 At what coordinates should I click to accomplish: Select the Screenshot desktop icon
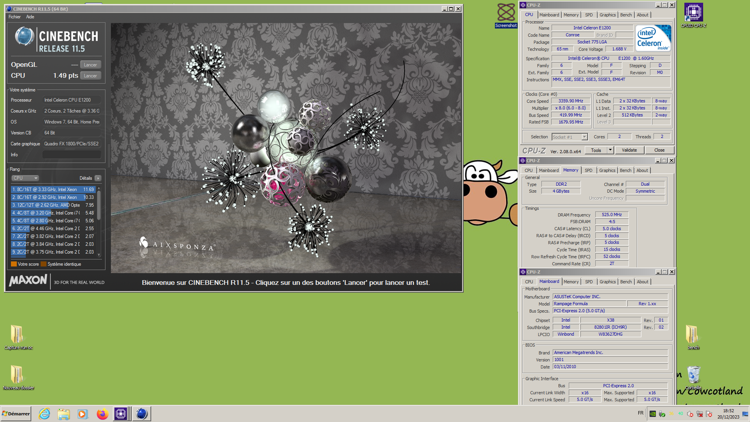[x=506, y=16]
